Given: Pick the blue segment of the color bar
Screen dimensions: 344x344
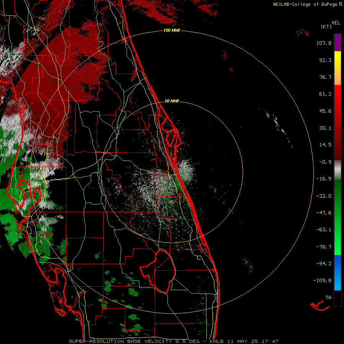Looking at the screenshot, I should [338, 273].
